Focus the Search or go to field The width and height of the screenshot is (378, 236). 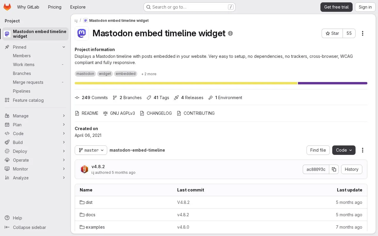coord(190,7)
